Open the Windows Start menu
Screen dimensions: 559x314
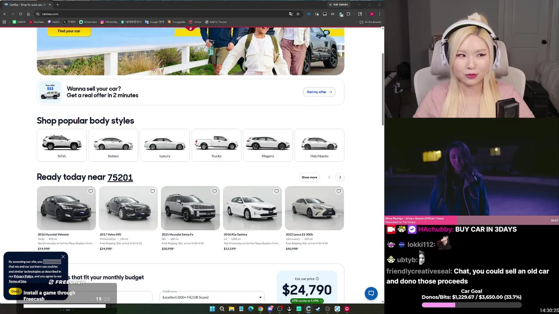click(x=212, y=309)
